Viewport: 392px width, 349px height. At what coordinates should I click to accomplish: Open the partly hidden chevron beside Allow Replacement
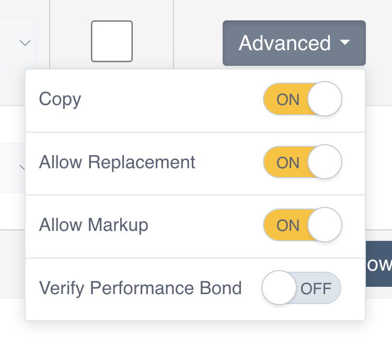(x=22, y=168)
